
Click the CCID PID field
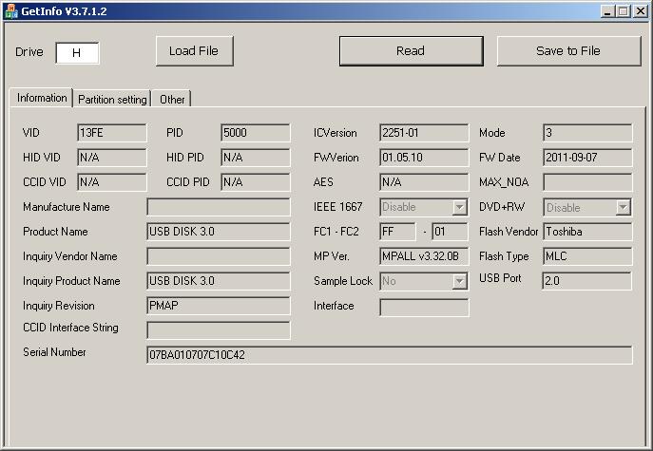[256, 182]
